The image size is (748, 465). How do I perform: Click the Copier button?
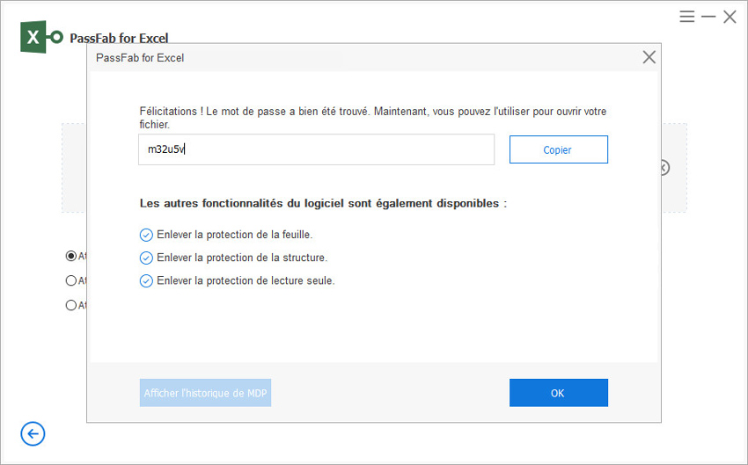coord(559,149)
